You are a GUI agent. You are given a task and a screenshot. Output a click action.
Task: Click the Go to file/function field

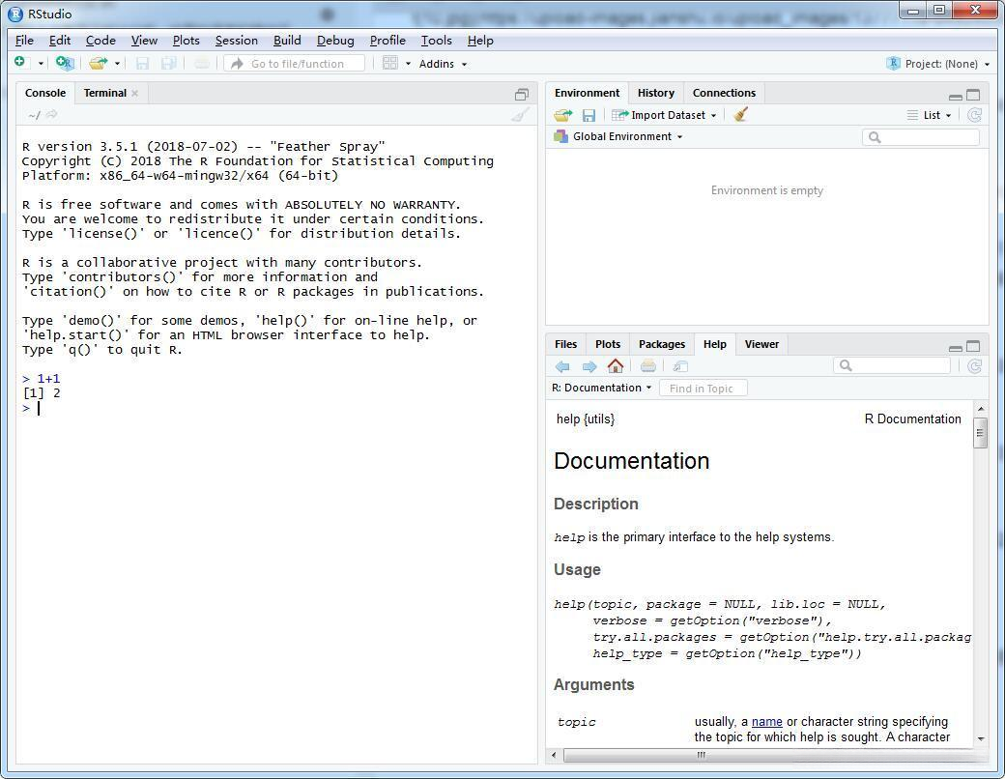pos(294,64)
